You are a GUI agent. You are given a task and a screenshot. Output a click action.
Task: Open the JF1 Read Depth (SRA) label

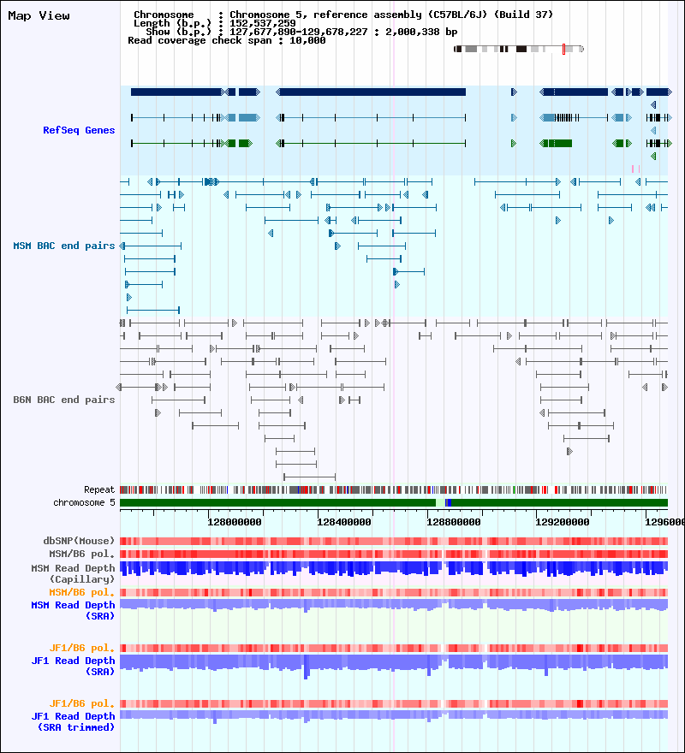click(73, 666)
